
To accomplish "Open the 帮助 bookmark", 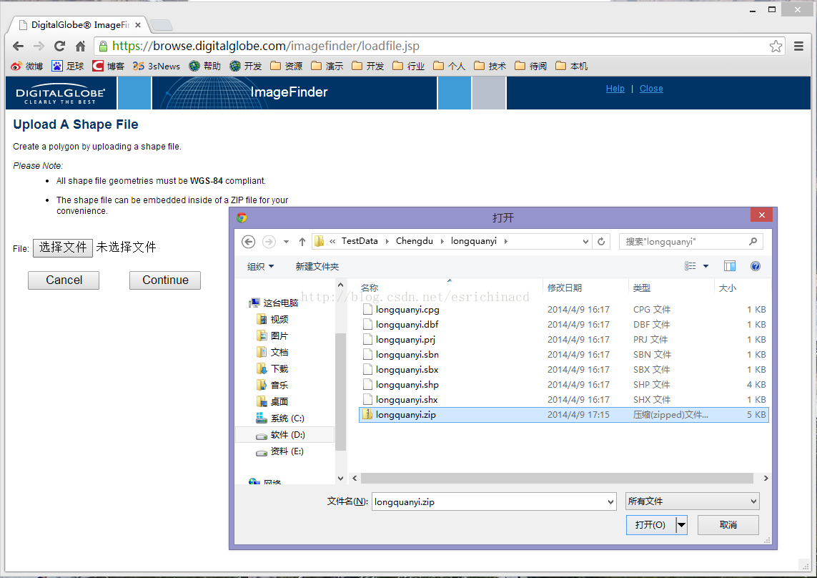I will (x=204, y=66).
